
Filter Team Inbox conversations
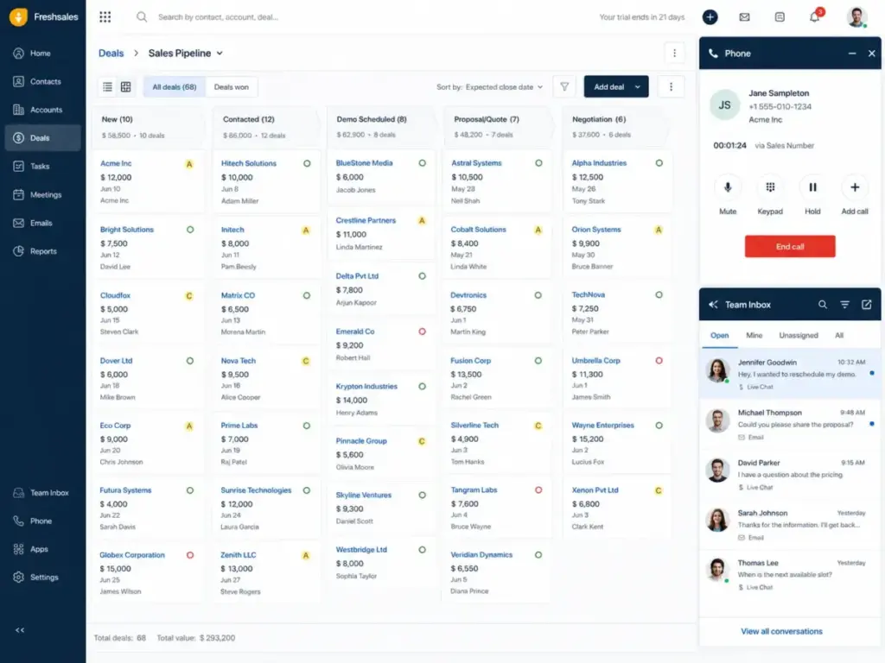[x=844, y=305]
